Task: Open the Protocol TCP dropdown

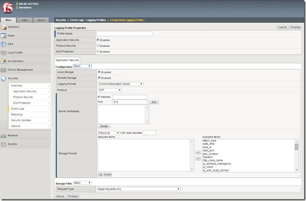Action: pos(110,90)
